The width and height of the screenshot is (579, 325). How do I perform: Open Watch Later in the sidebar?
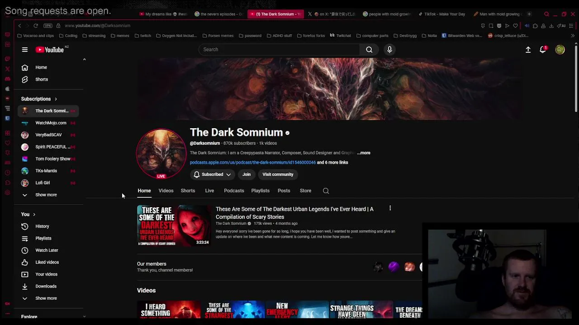48,250
